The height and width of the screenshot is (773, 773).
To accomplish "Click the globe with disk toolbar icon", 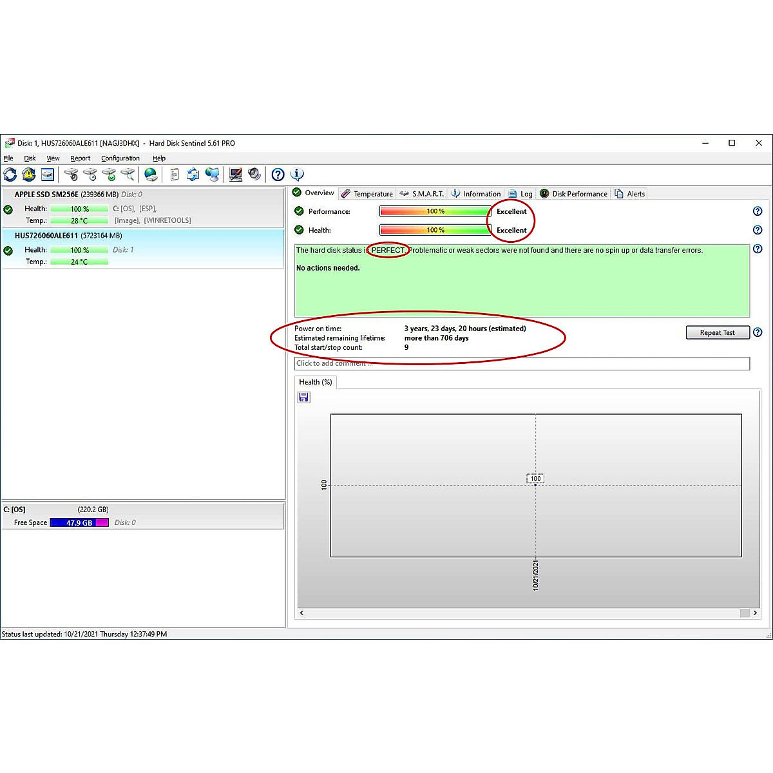I will 151,175.
